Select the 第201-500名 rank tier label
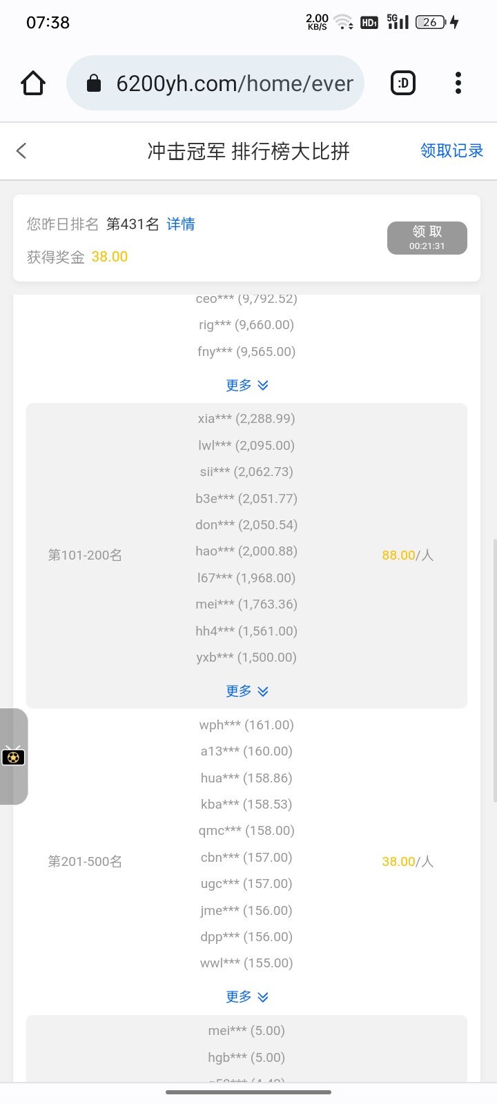Viewport: 497px width, 1104px height. [85, 861]
